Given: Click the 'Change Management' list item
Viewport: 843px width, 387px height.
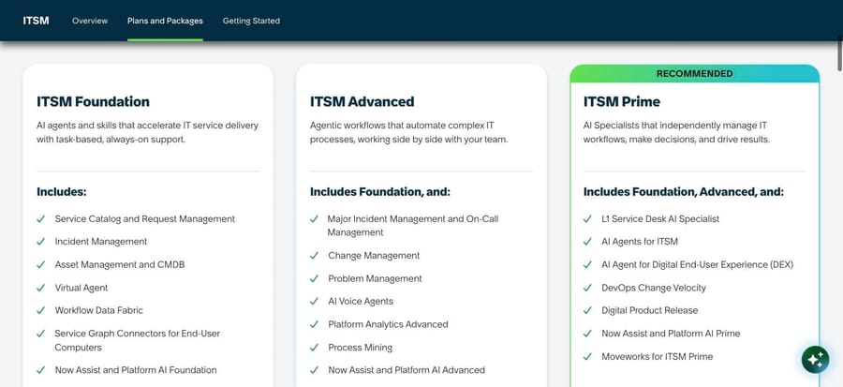Looking at the screenshot, I should pyautogui.click(x=374, y=255).
